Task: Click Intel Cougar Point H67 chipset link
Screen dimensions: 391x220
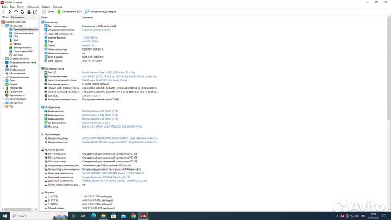Action: (104, 80)
